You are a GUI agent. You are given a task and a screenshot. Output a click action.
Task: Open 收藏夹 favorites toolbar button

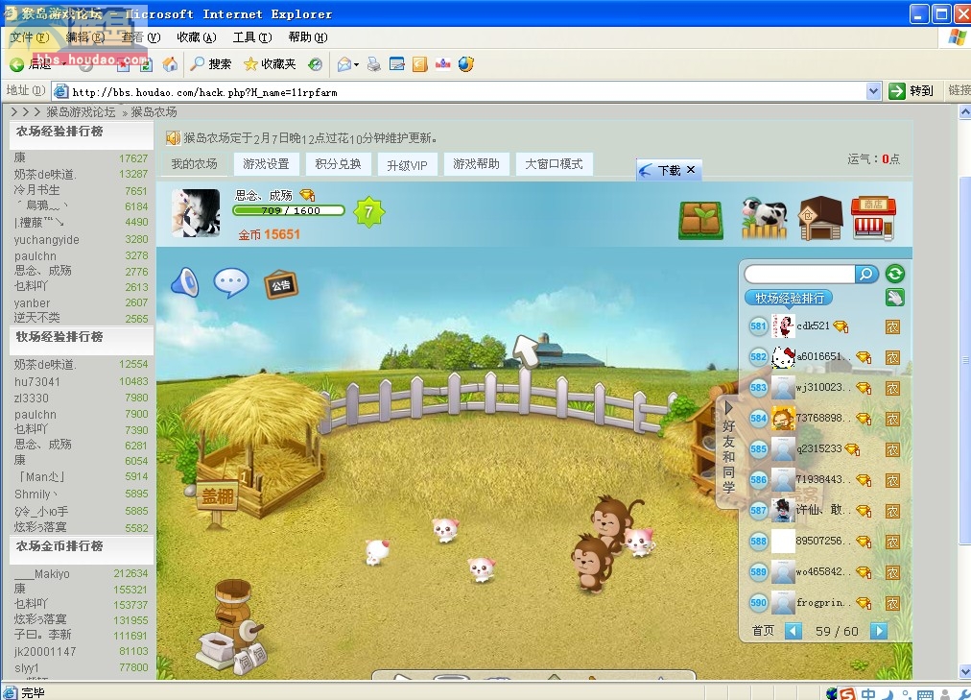270,63
